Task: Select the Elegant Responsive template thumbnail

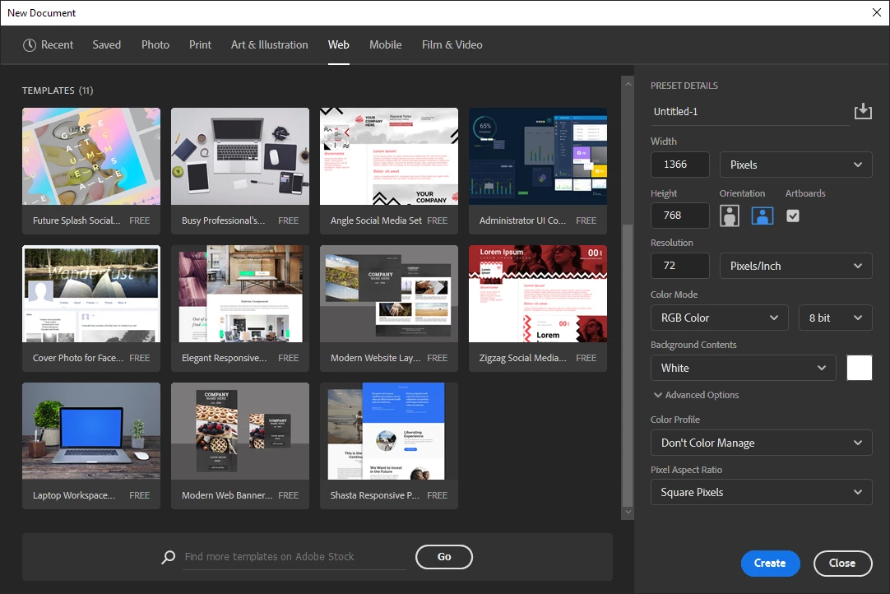Action: pos(240,294)
